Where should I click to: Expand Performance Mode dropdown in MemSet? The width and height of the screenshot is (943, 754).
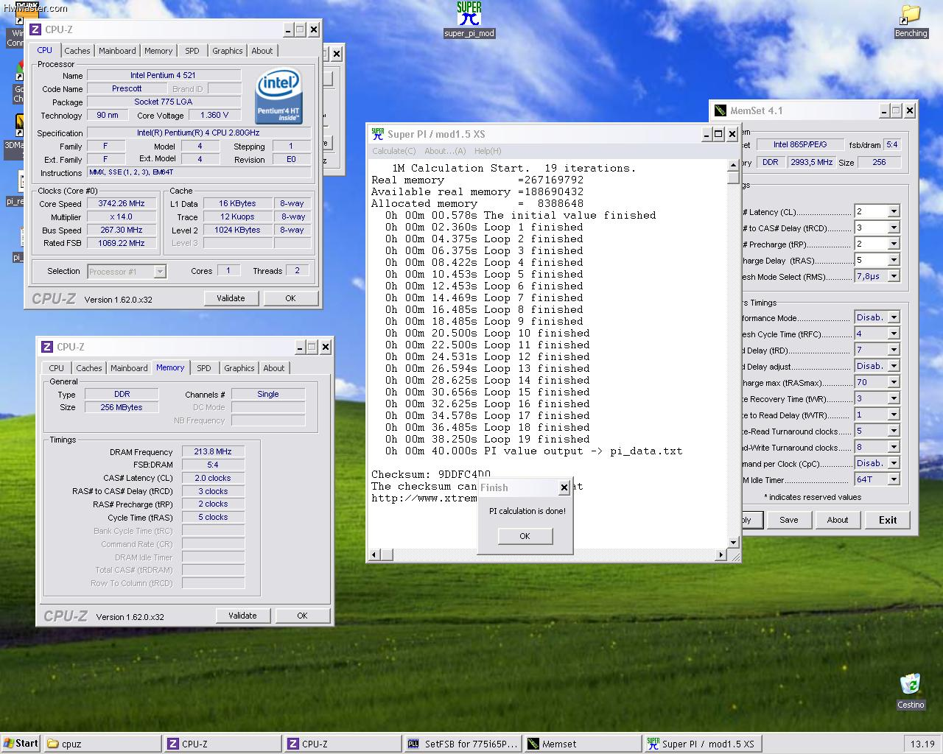894,318
